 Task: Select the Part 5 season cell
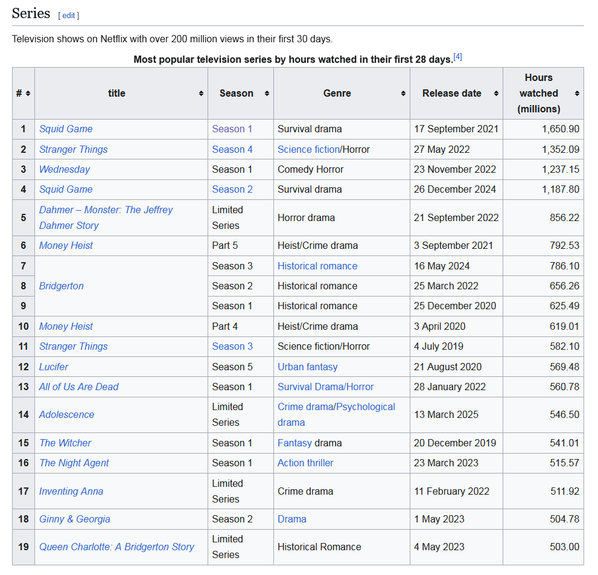tap(241, 245)
